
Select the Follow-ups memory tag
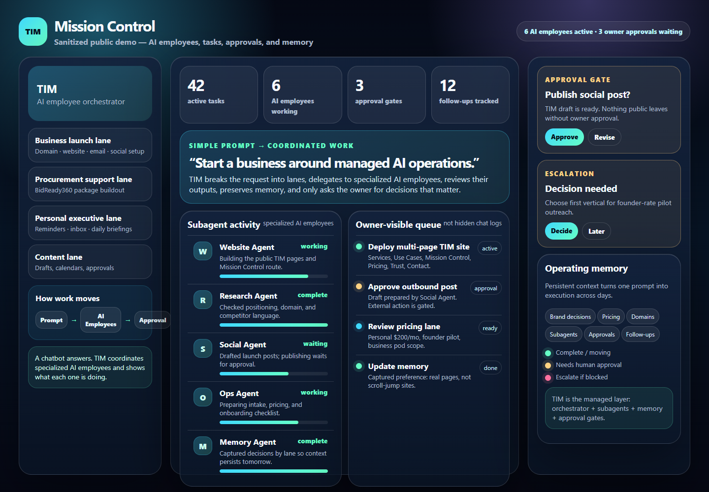[640, 335]
